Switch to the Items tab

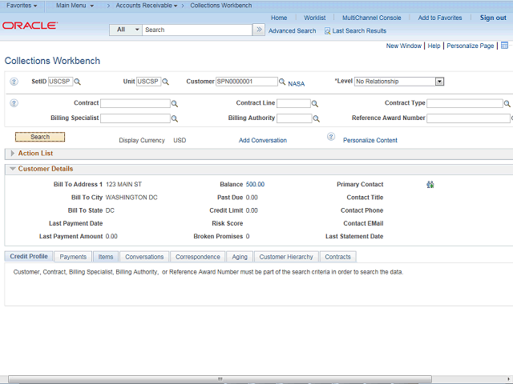click(x=106, y=257)
